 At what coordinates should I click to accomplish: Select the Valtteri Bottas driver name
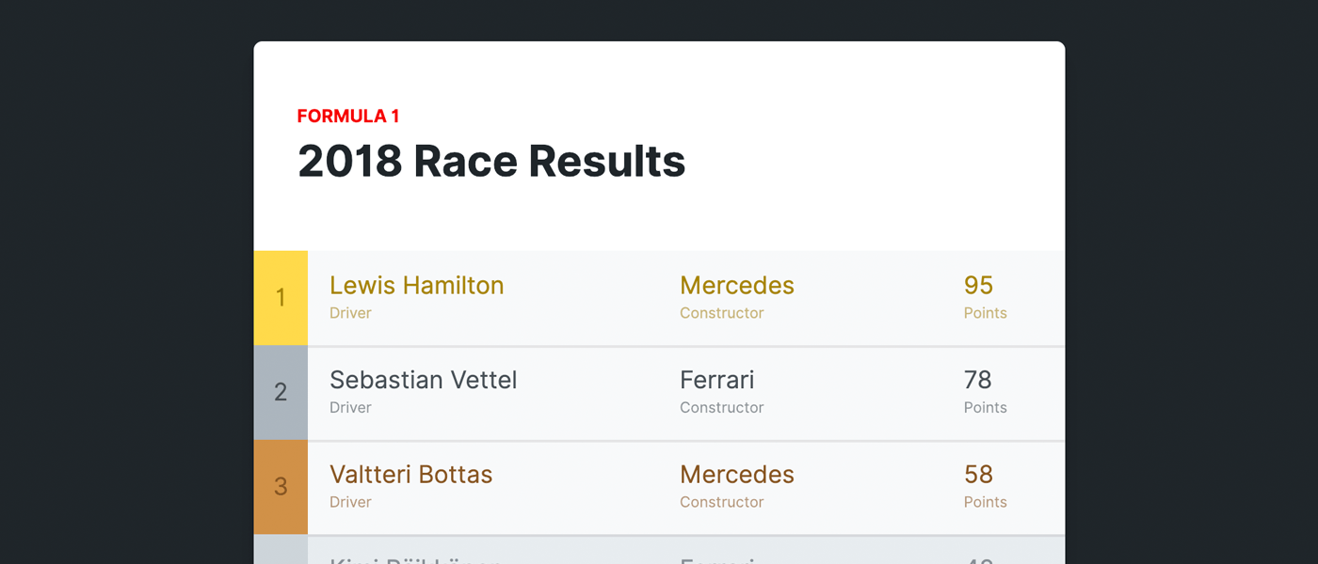[410, 475]
